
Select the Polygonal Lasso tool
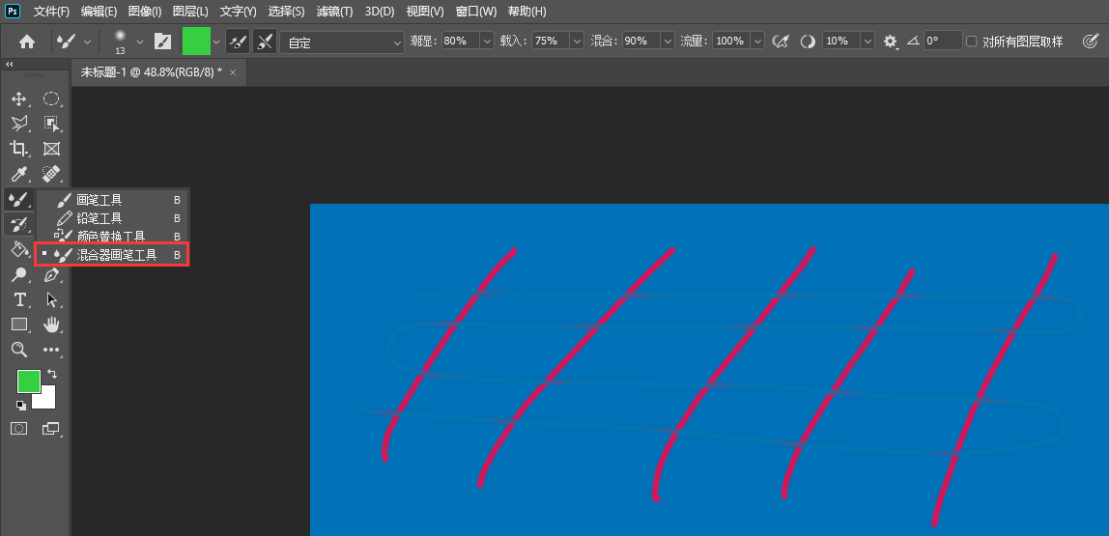pos(19,124)
